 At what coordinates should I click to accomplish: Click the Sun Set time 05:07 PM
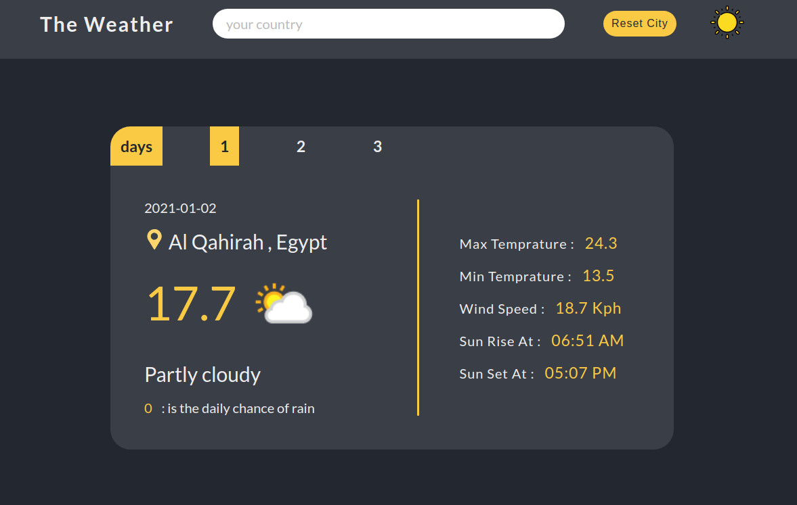[x=580, y=373]
